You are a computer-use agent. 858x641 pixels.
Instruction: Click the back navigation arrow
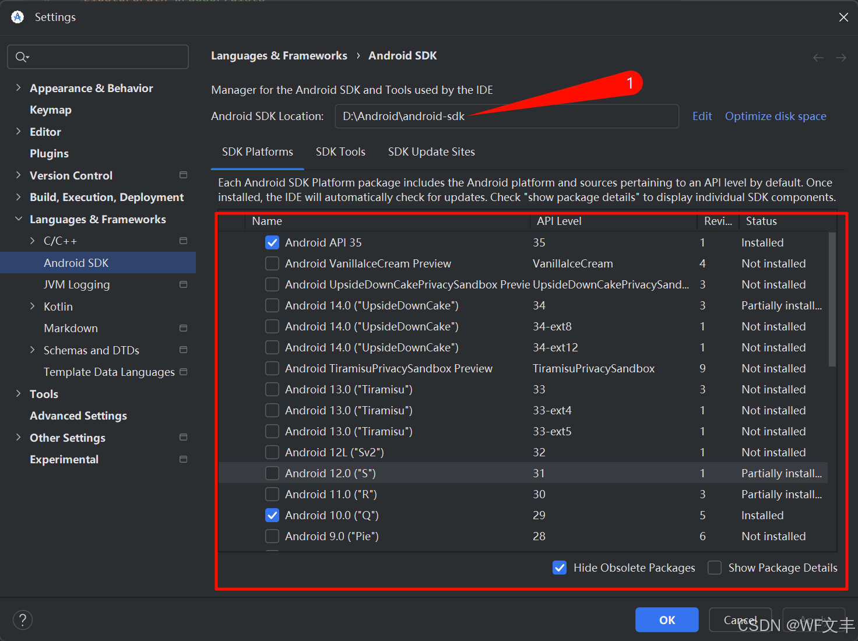[818, 57]
